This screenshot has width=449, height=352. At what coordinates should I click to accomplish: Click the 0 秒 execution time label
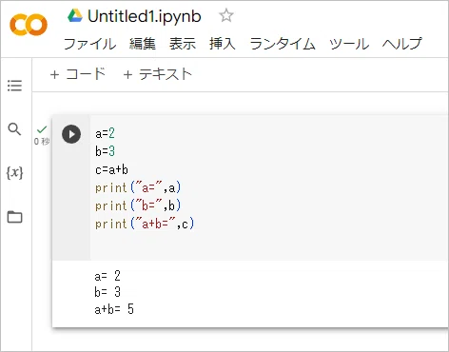(x=42, y=141)
